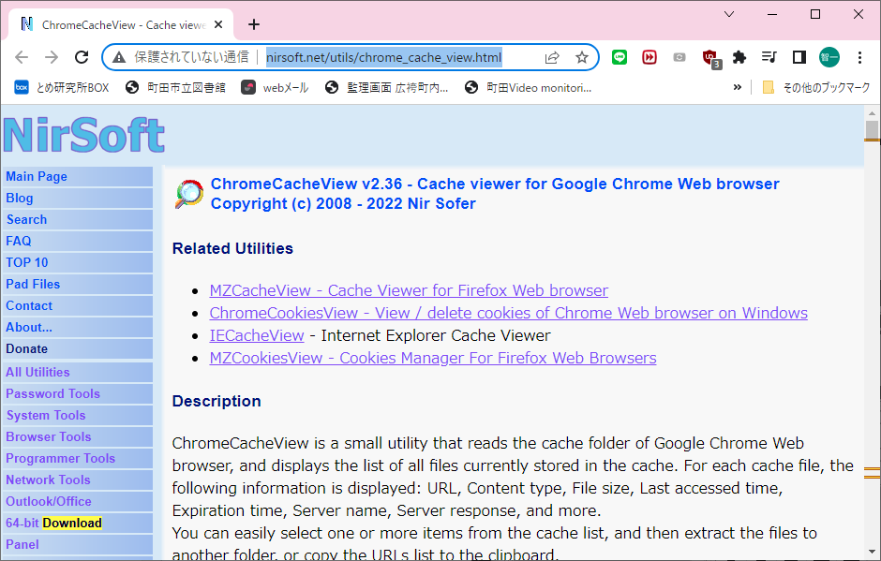Click the address bar URL field

point(384,57)
